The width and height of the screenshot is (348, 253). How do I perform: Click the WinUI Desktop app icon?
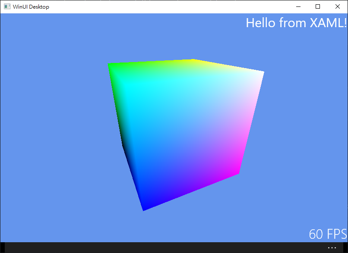[7, 6]
